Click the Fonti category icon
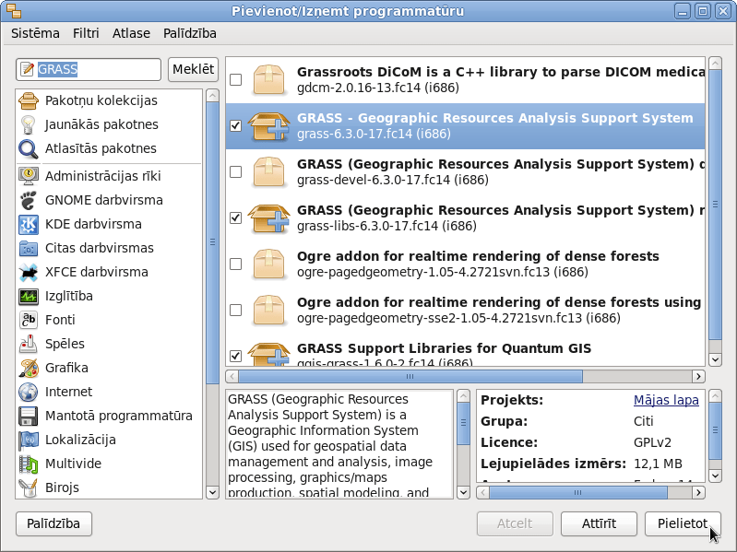The image size is (737, 552). tap(29, 320)
